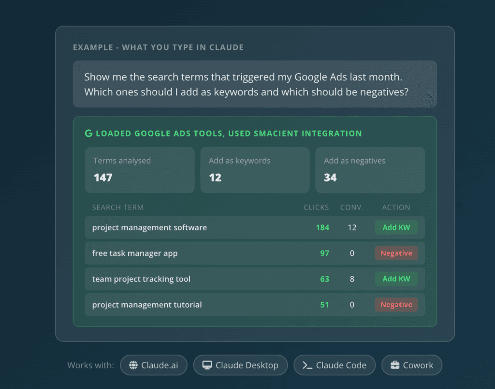
Task: Click the globe icon beside Claude.ai
Action: (x=133, y=365)
